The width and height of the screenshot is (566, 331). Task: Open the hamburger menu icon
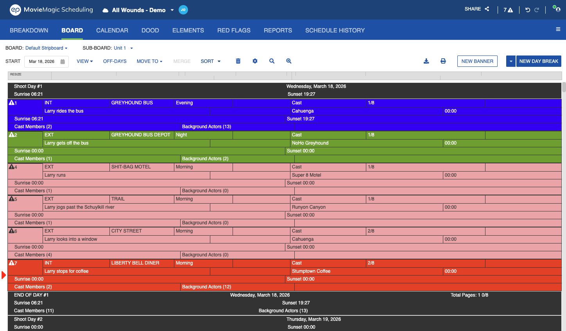558,29
